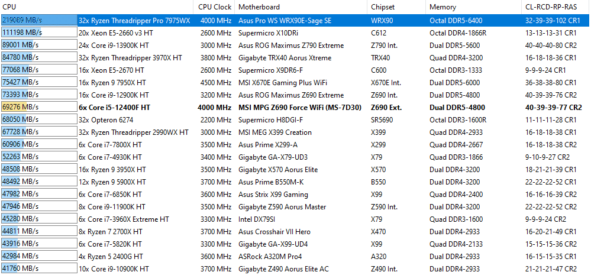
Task: Click the Intel DX79SI motherboard cell
Action: 257,219
